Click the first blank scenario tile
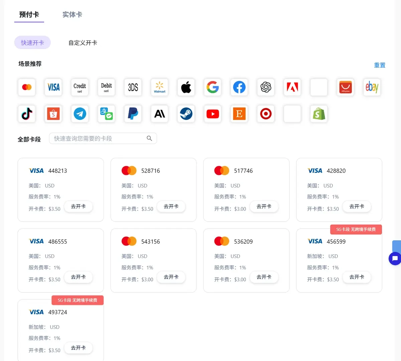Image resolution: width=401 pixels, height=361 pixels. click(x=319, y=87)
